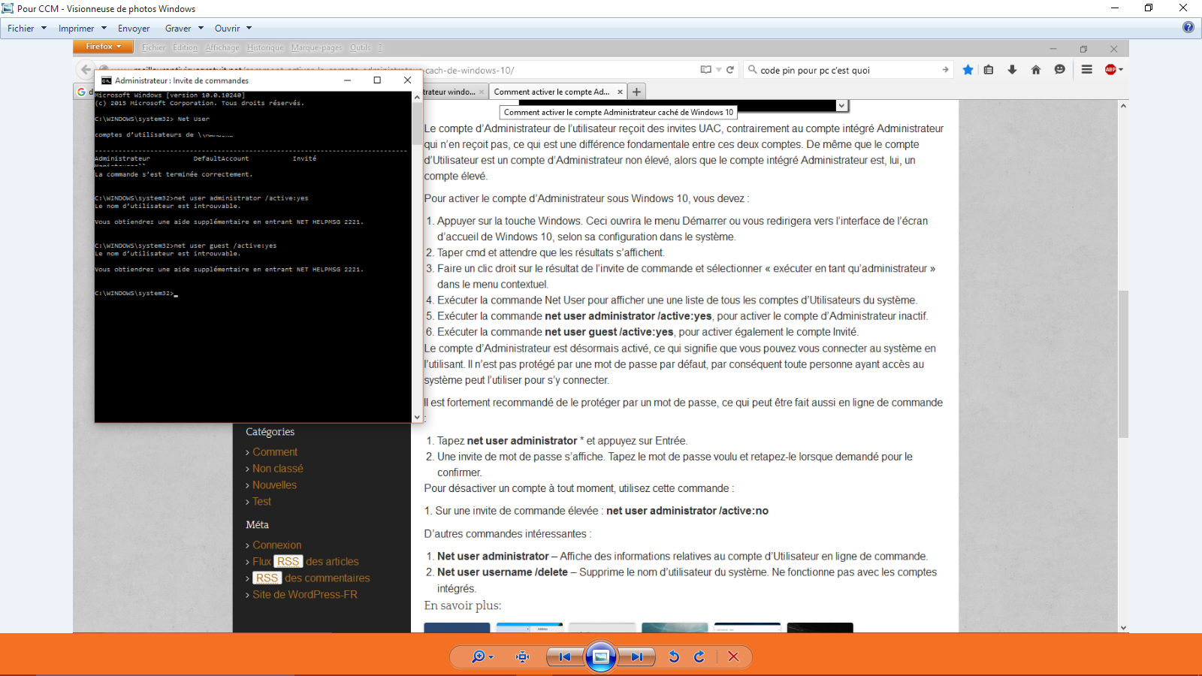Click the reader view book icon in URL bar
Image resolution: width=1202 pixels, height=676 pixels.
coord(705,70)
